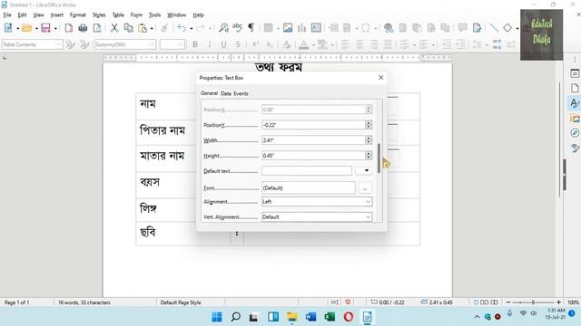The image size is (581, 326).
Task: Open the sidebar Navigator compass icon
Action: (575, 133)
